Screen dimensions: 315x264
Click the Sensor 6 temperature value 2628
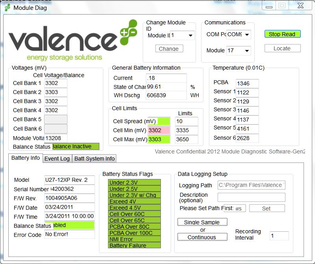tap(247, 138)
